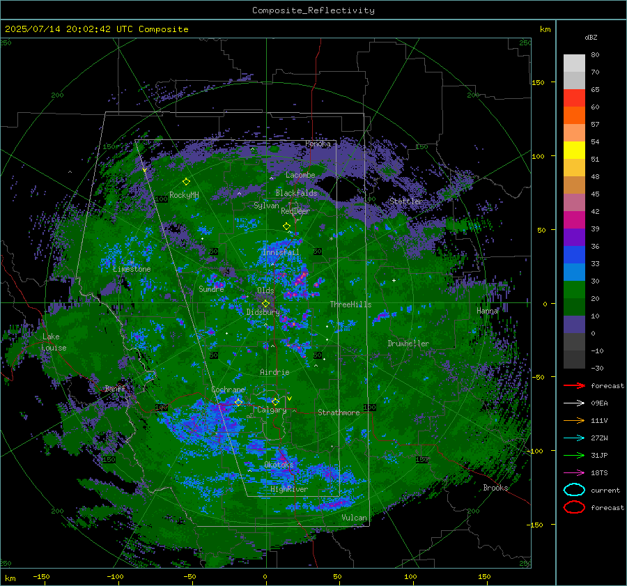Click the yellow diamond marker below Cochrane
627x586 pixels.
tap(239, 402)
